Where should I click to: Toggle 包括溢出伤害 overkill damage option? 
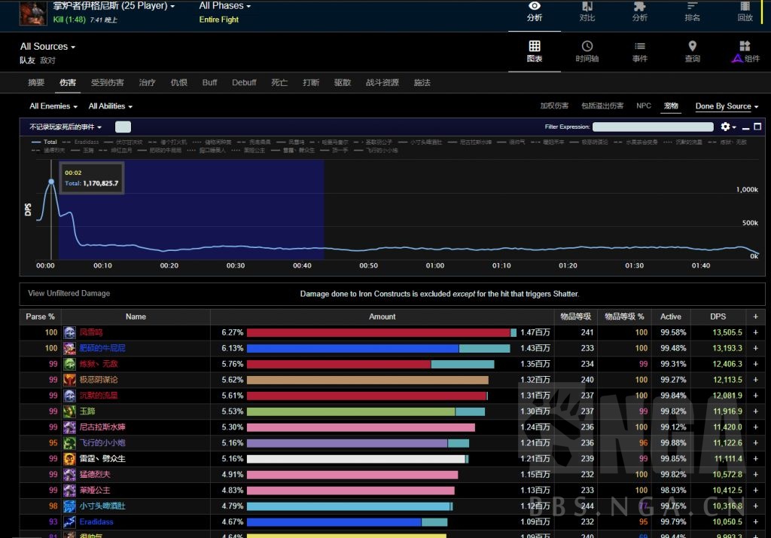pos(602,106)
